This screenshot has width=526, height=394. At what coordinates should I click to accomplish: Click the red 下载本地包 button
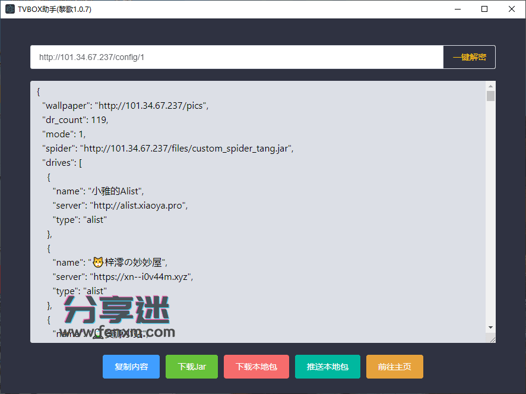tap(256, 367)
